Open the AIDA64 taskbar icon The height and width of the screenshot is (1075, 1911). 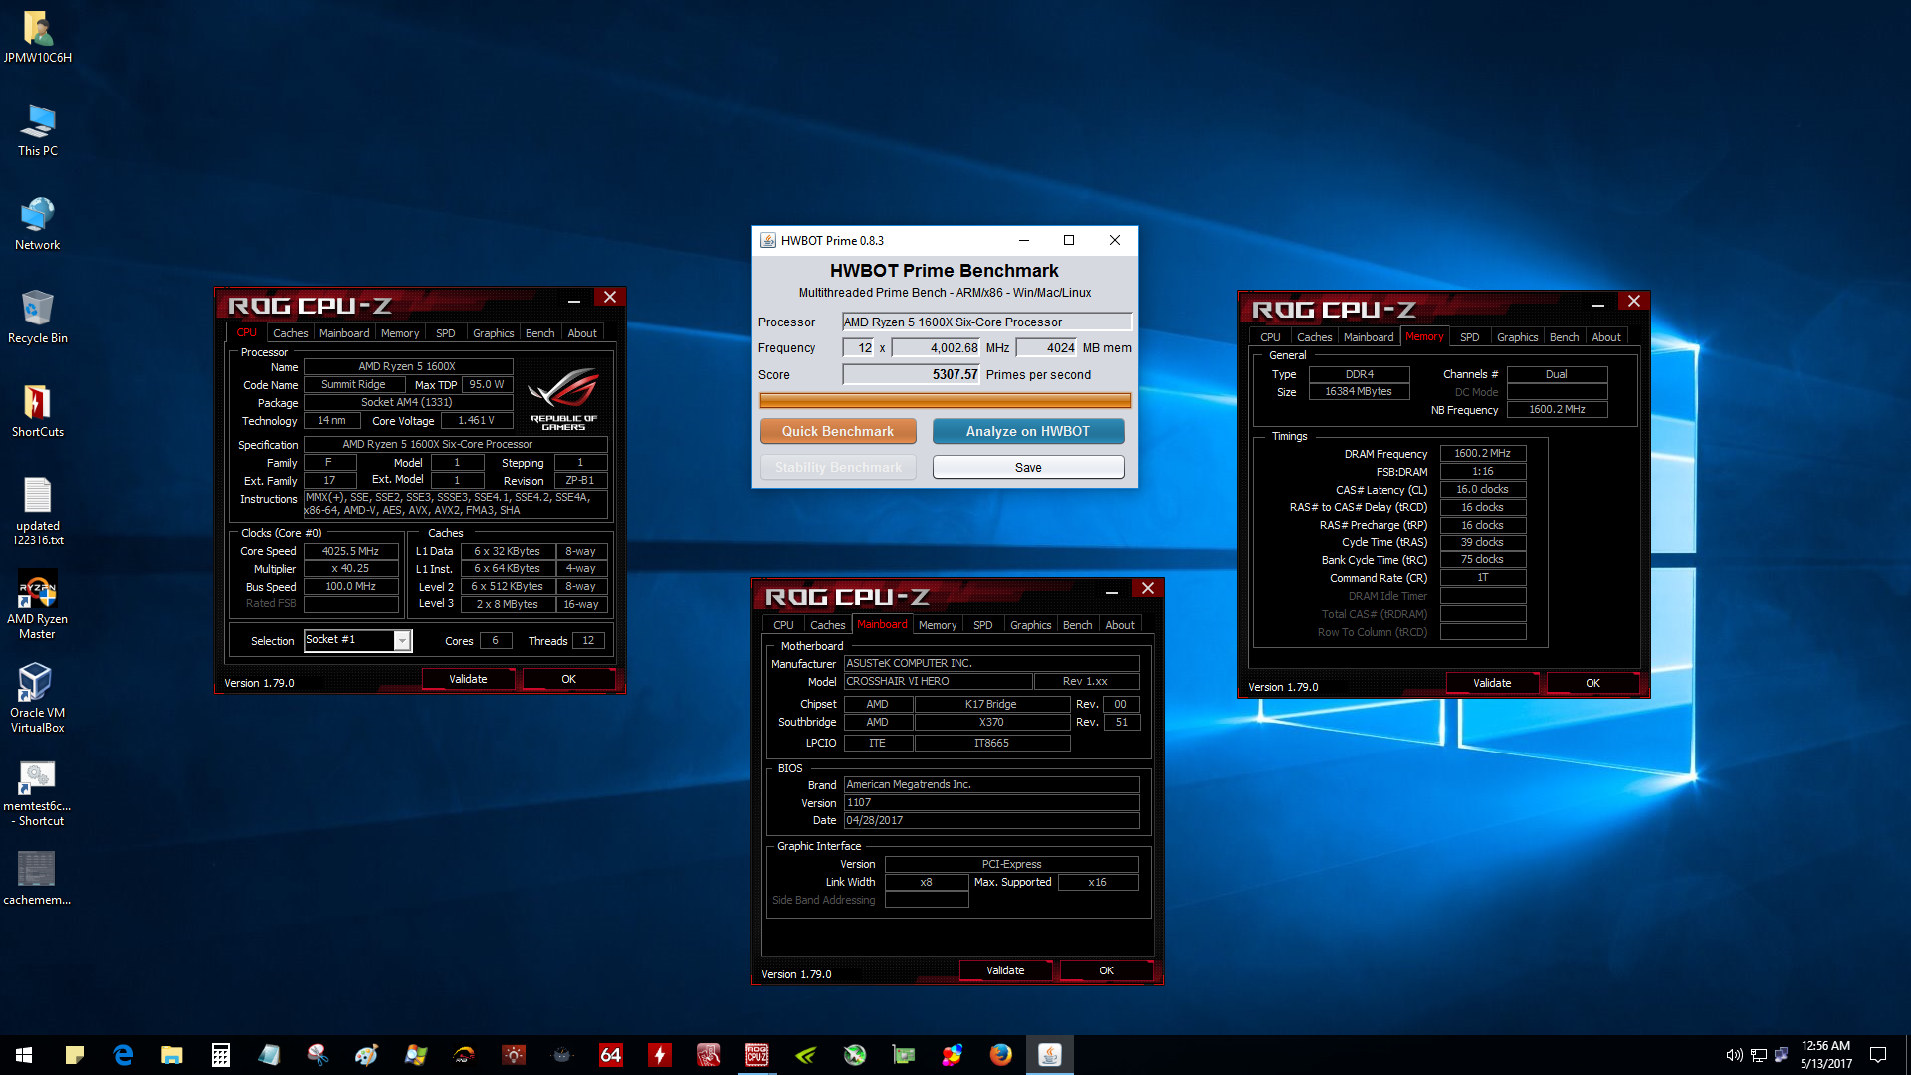click(610, 1055)
